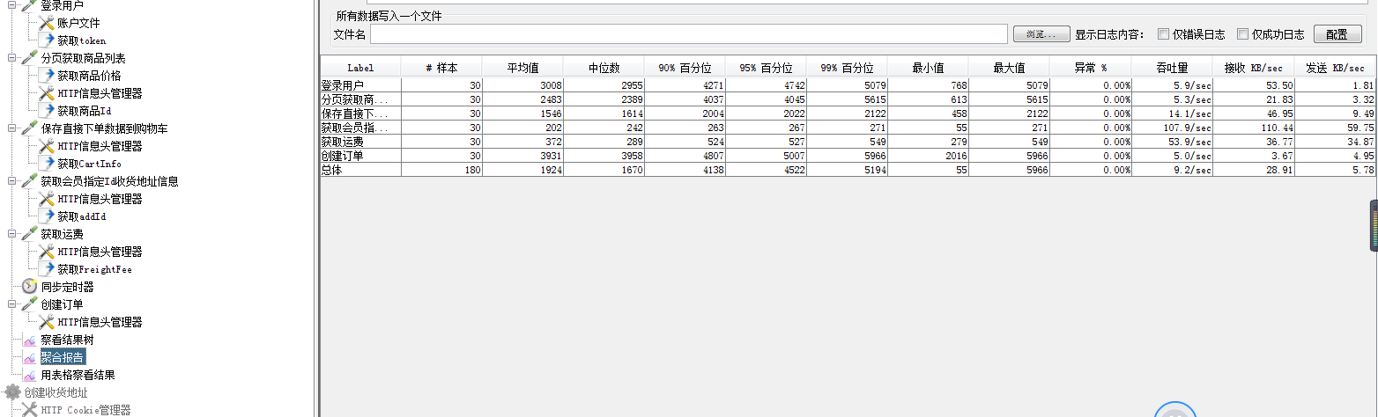Click the 分页获取商品列表 sampler pipette icon
The width and height of the screenshot is (1378, 417).
coord(30,58)
